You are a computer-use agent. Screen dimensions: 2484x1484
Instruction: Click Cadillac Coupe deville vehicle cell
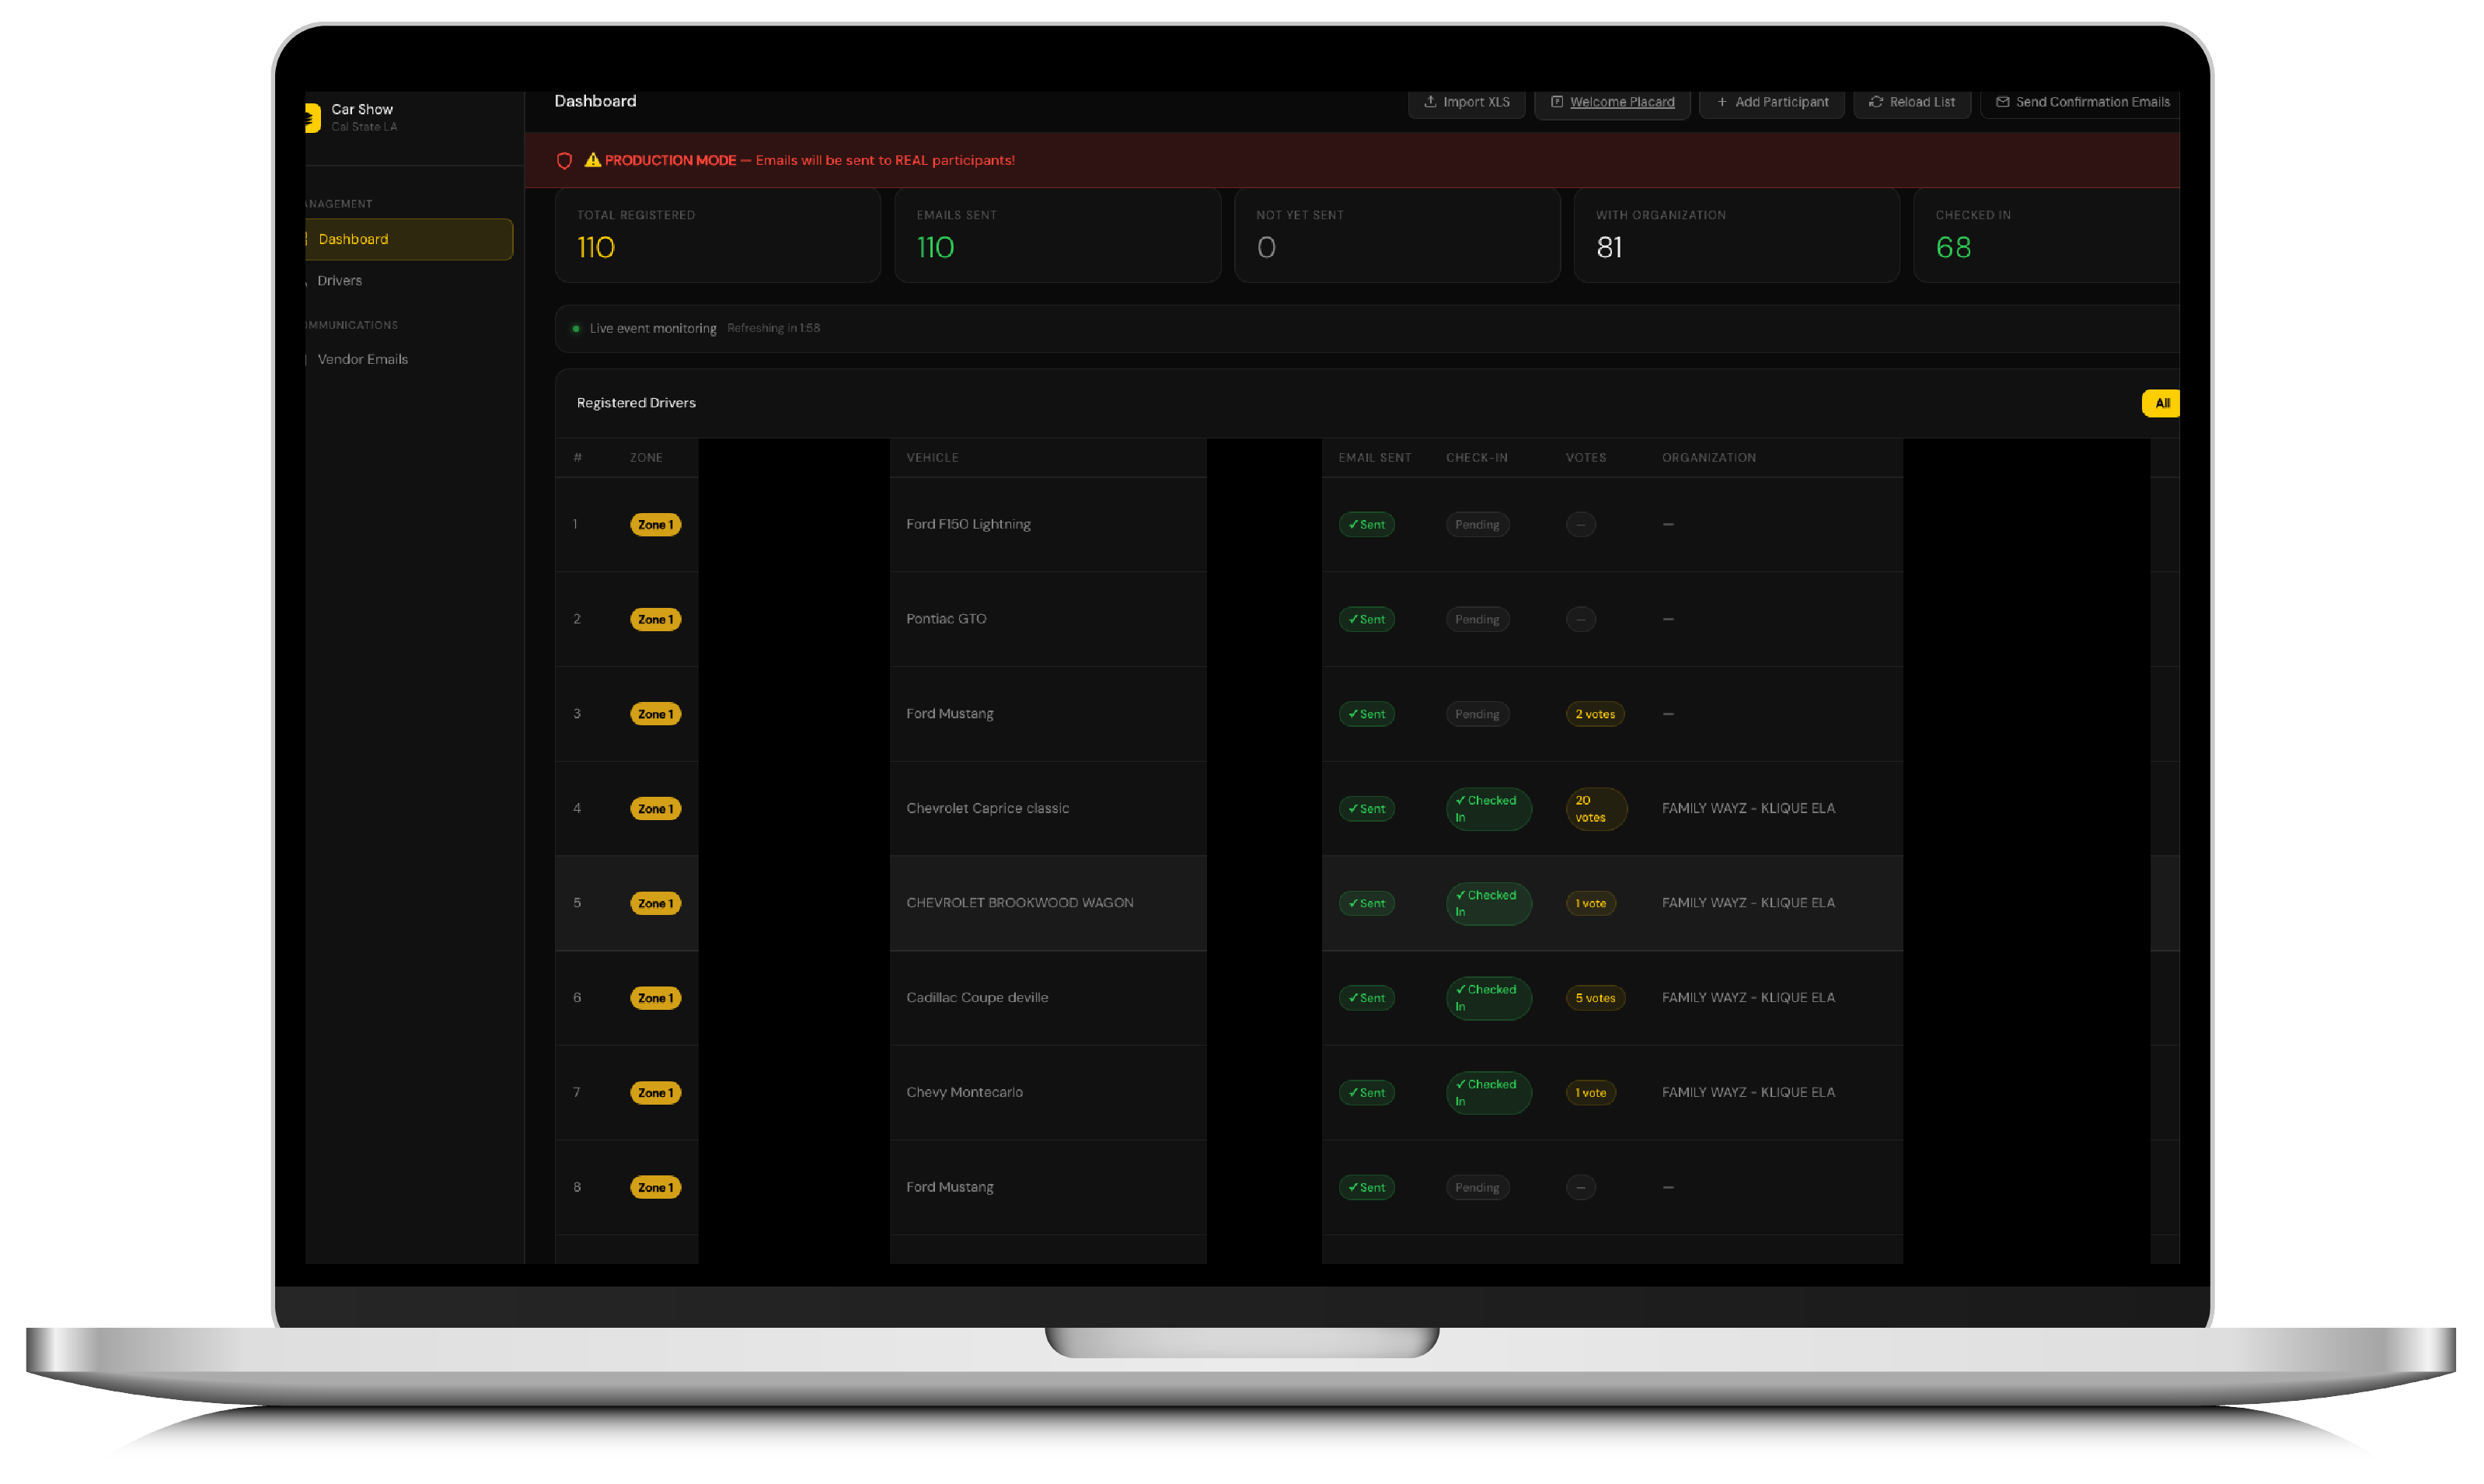pos(977,998)
